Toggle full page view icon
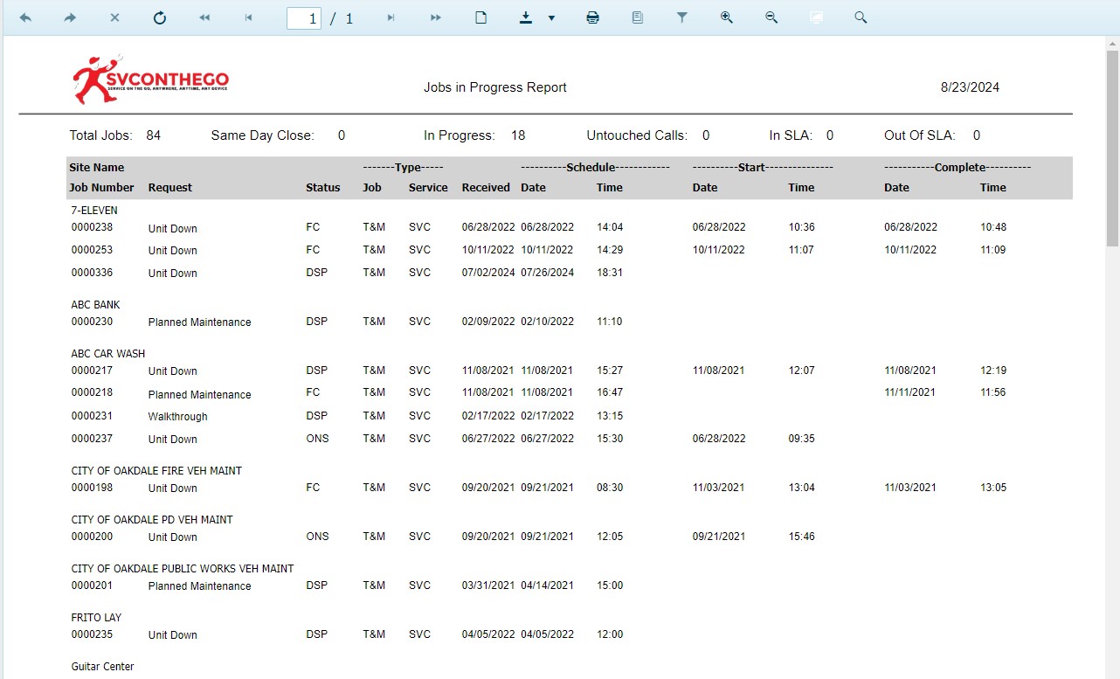Screen dimensions: 1120x679 coord(816,17)
